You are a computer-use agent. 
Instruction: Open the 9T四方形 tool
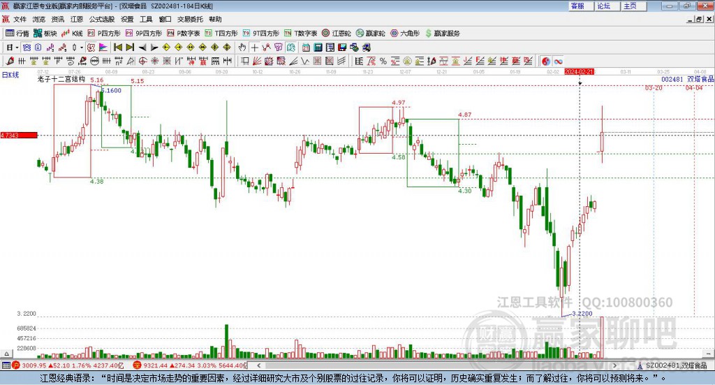(261, 34)
